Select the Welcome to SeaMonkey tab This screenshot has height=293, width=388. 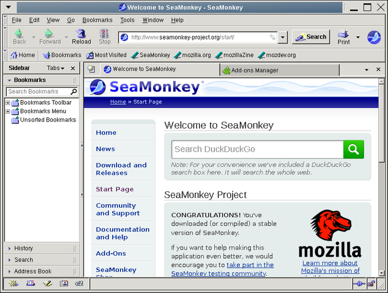[x=160, y=69]
